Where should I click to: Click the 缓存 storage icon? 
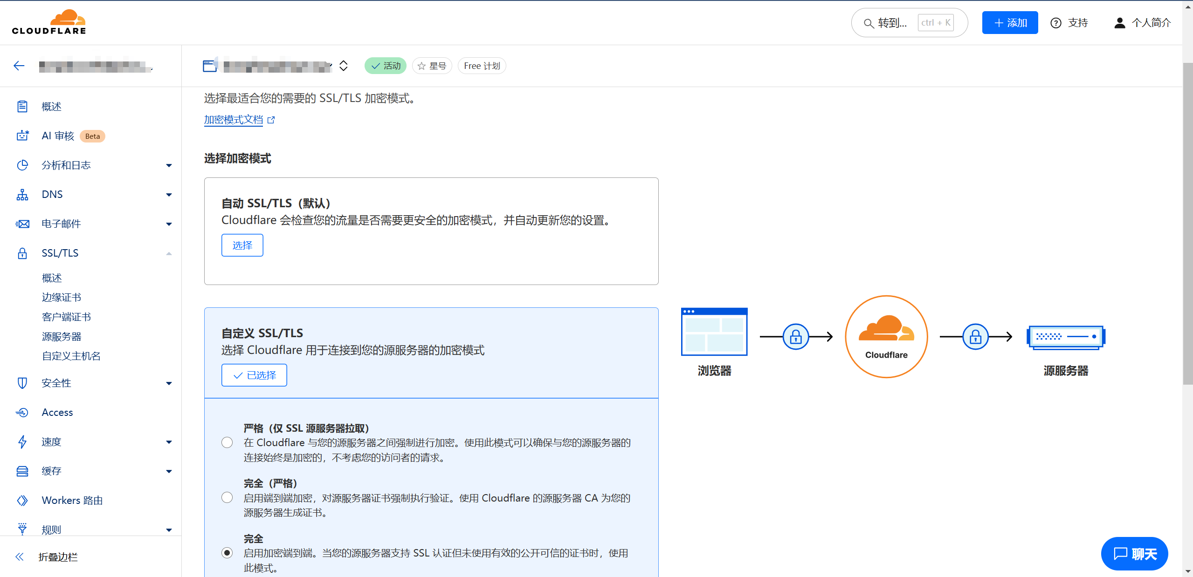point(22,471)
